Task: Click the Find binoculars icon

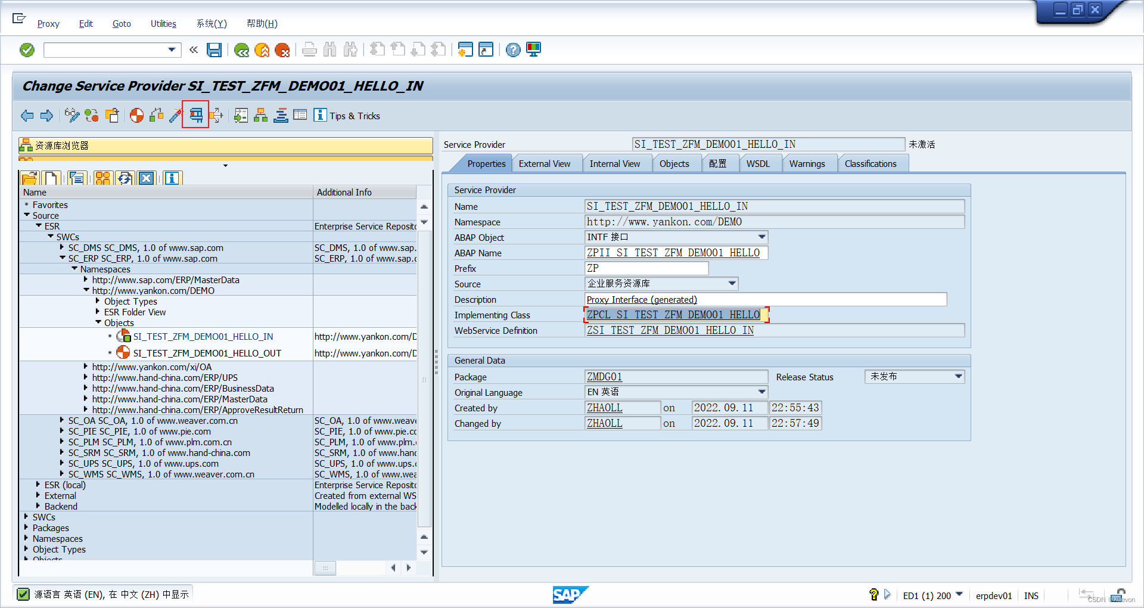Action: [x=329, y=49]
